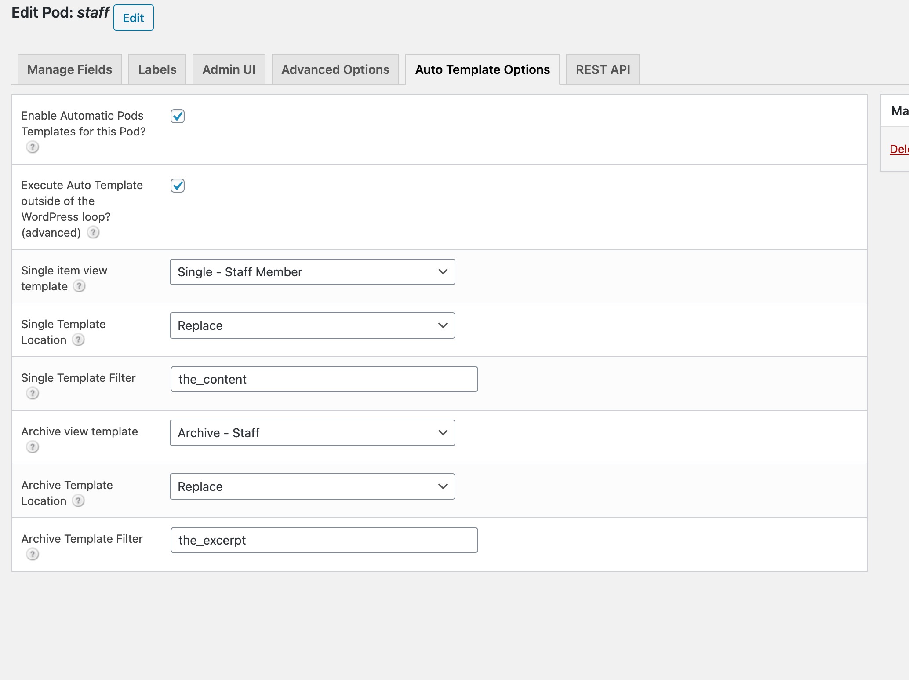Image resolution: width=909 pixels, height=680 pixels.
Task: Click inside the Single Template Filter field
Action: 324,379
